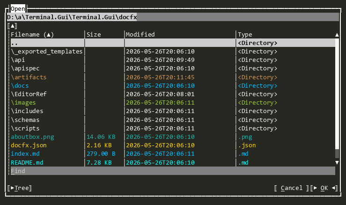Screen dimensions: 346x205
Task: Click the Cancel button
Action: 291,188
